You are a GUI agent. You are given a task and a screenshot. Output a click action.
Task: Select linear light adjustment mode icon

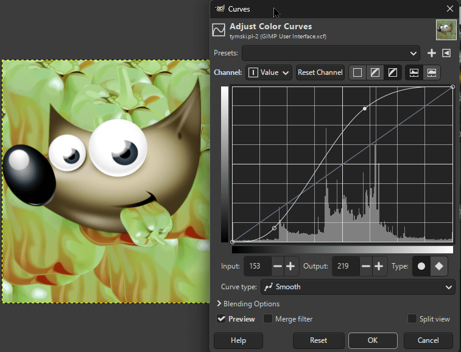(357, 72)
